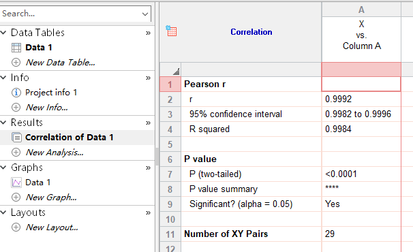The image size is (413, 252).
Task: Click the Significant? (alpha = 0.05) label
Action: pos(241,204)
